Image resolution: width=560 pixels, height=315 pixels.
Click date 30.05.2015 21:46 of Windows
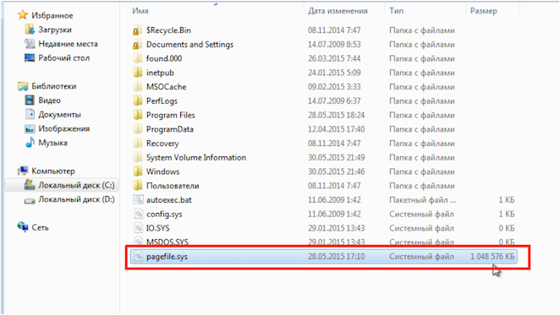tap(337, 171)
